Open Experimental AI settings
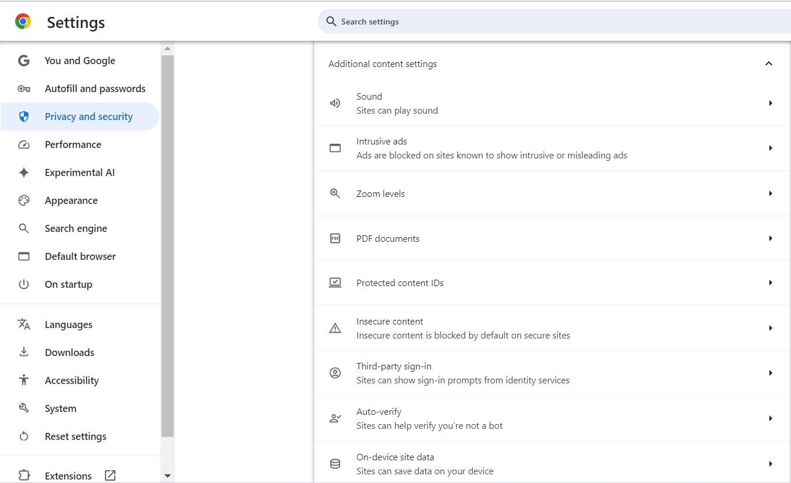This screenshot has width=791, height=483. [79, 172]
